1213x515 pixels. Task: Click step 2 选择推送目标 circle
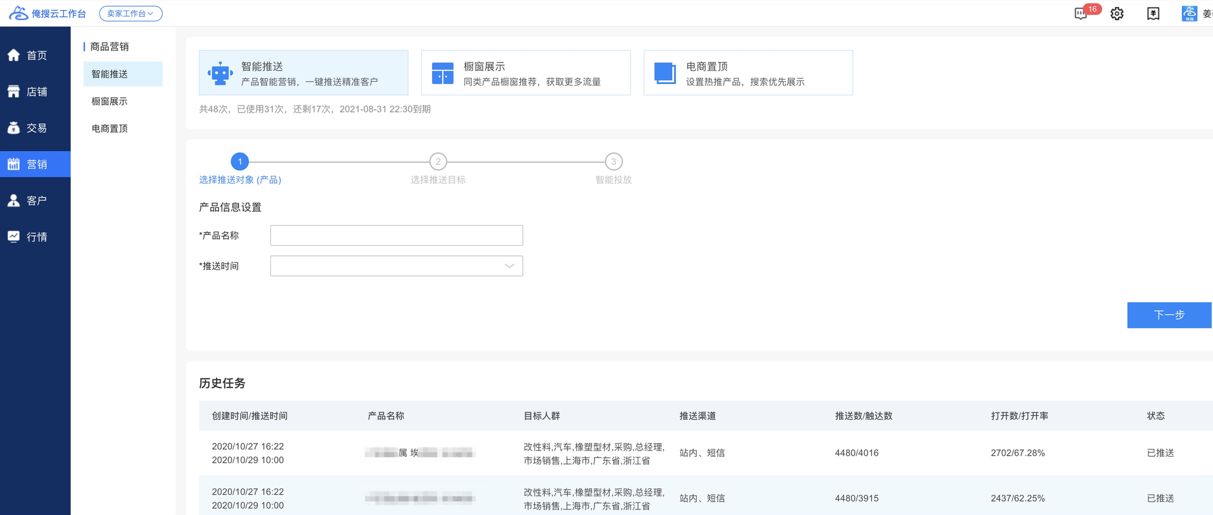(438, 162)
